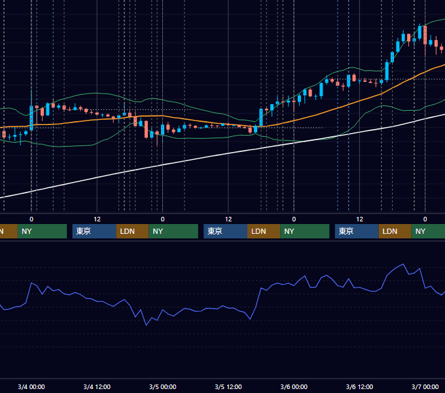Click the LDN session block before 3/6 00:00

(264, 231)
